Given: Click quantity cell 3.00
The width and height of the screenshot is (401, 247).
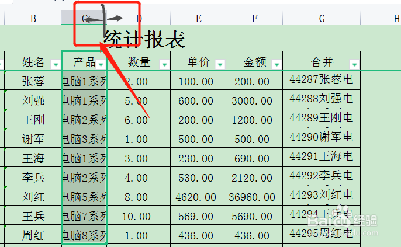Looking at the screenshot, I should pos(139,157).
